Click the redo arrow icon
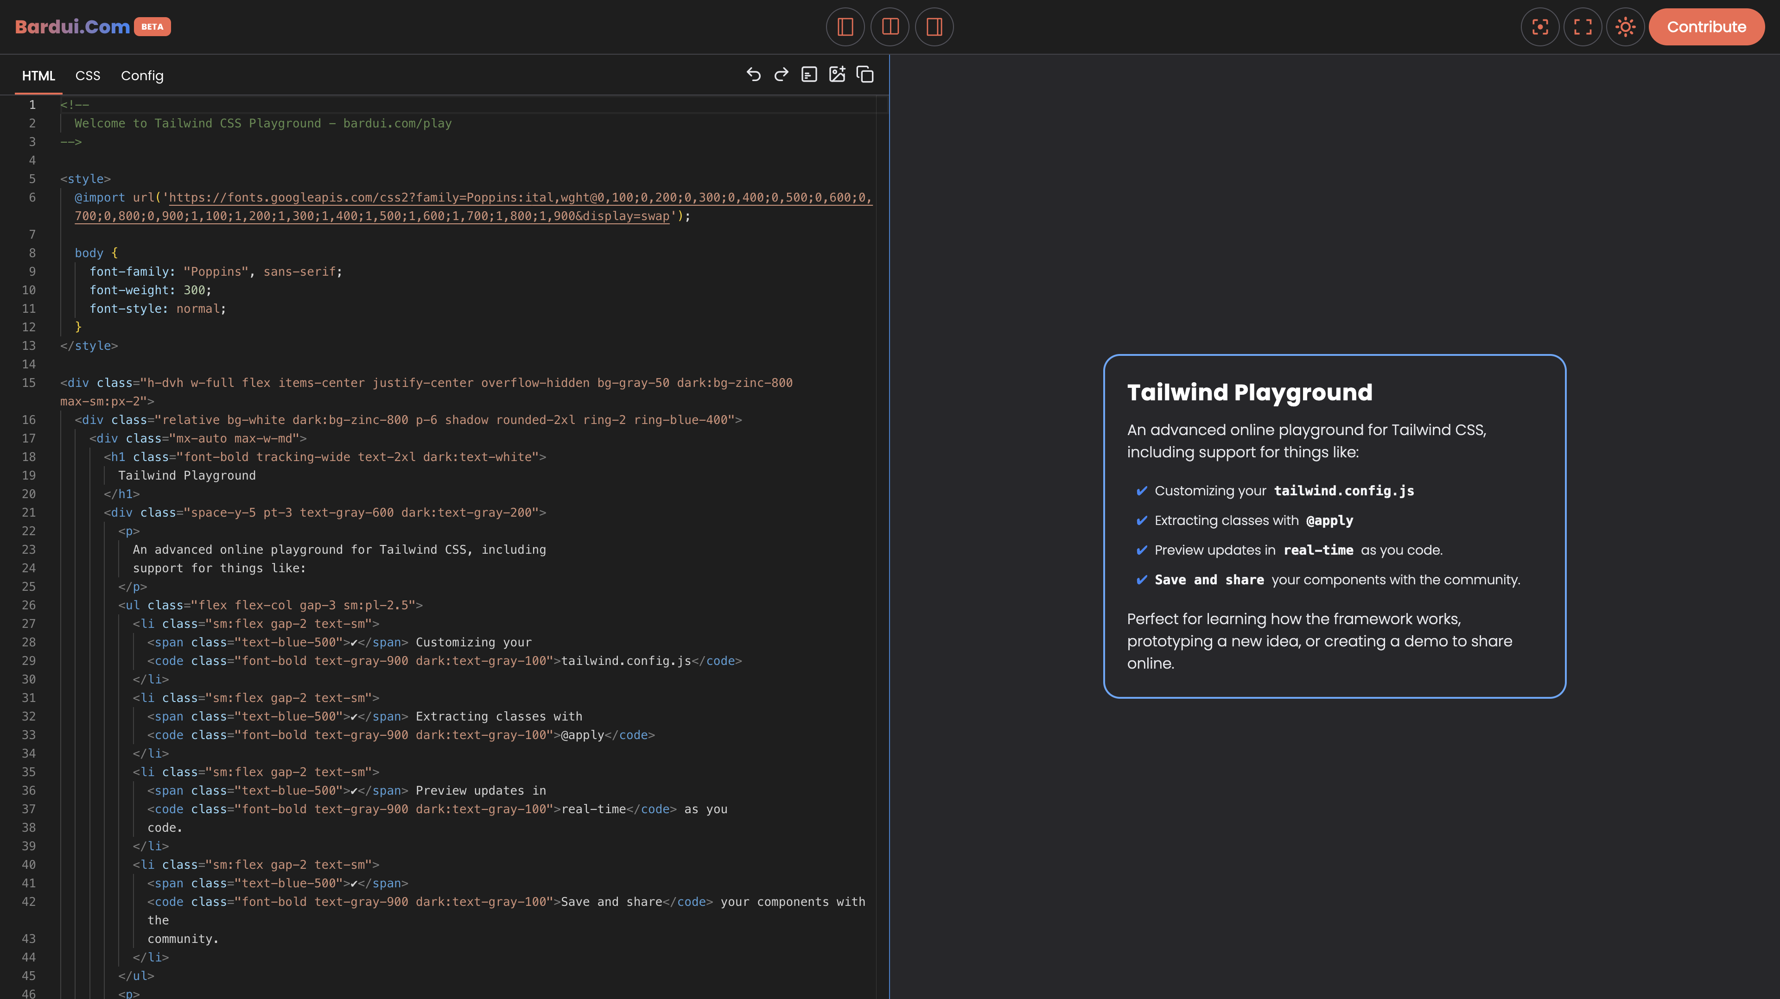 781,75
